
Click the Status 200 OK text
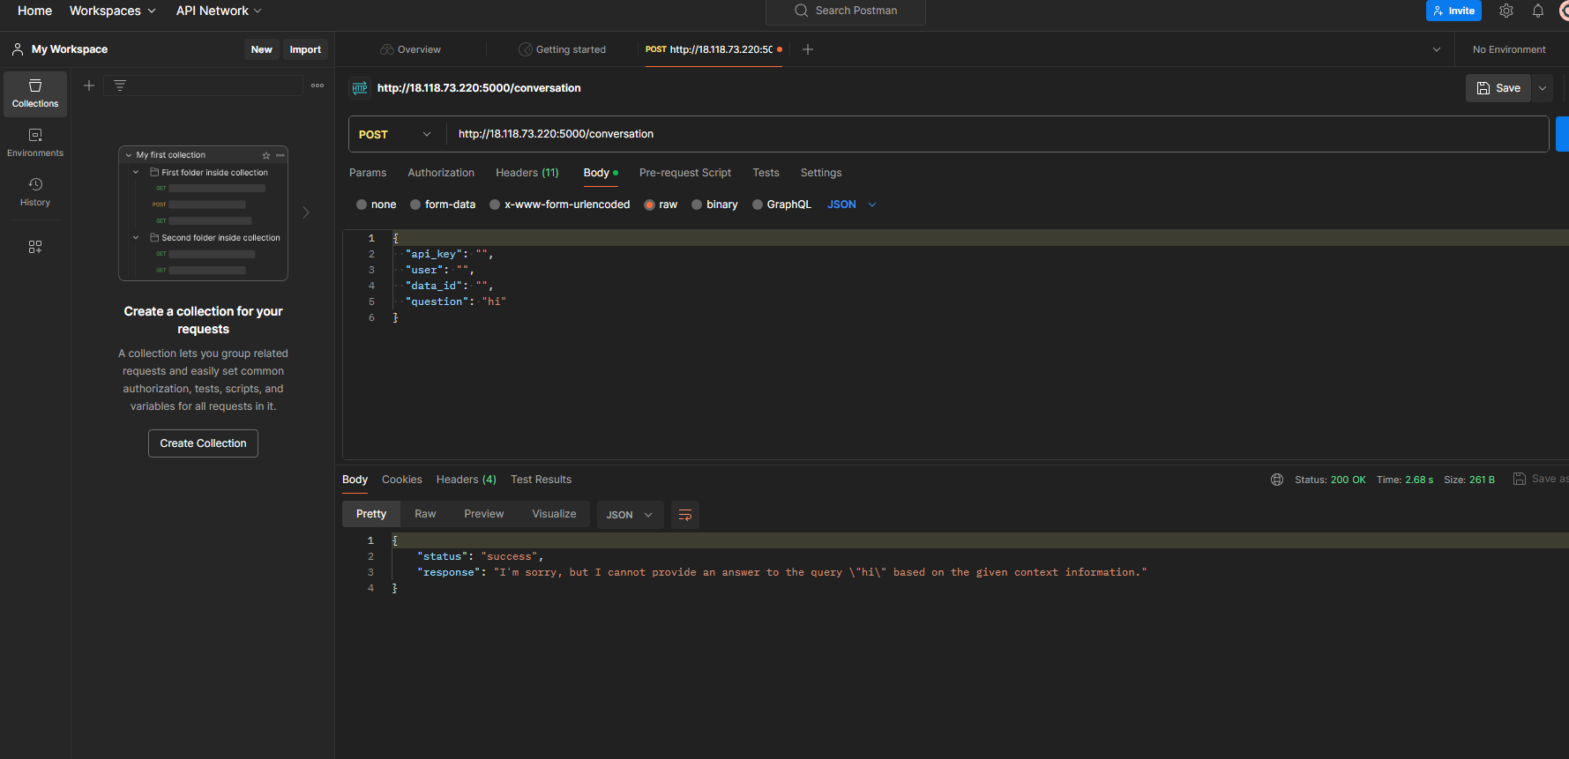point(1330,480)
